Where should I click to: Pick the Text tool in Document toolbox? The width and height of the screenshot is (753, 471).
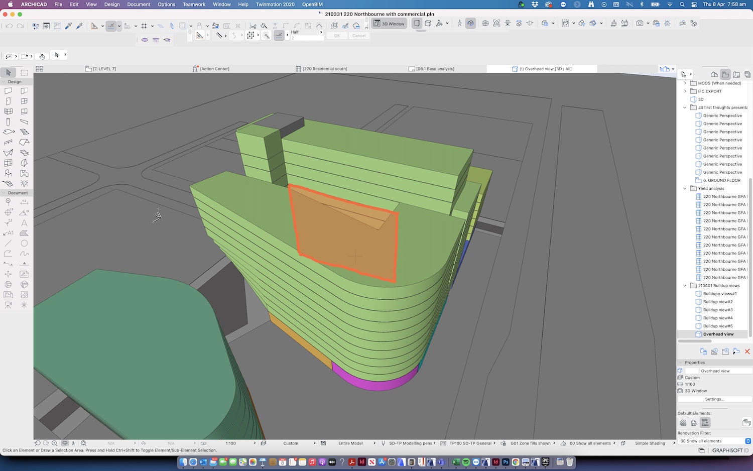point(24,223)
